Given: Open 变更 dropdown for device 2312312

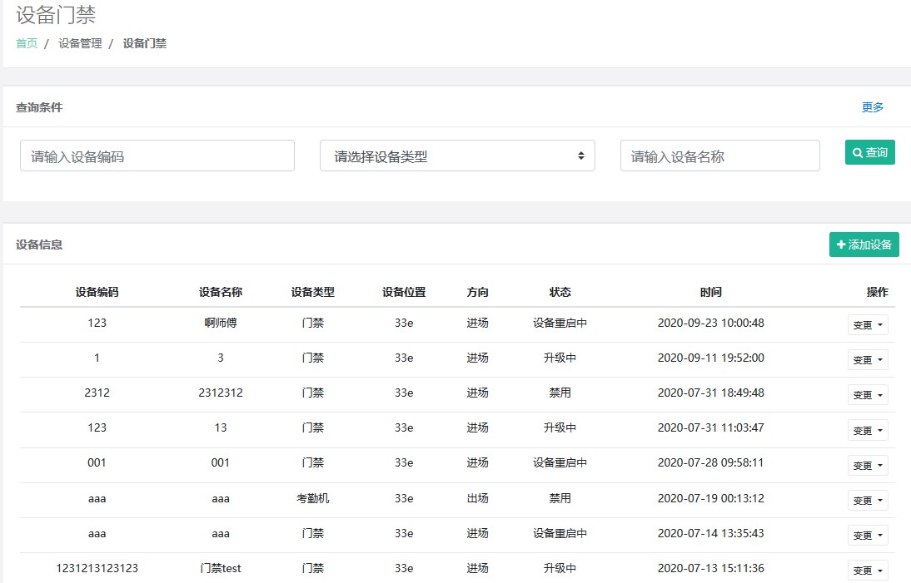Looking at the screenshot, I should point(867,395).
